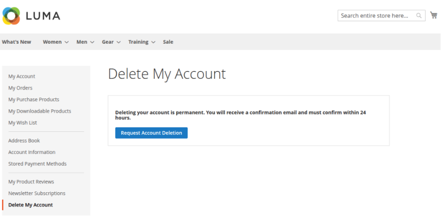Open the Sale menu item
The height and width of the screenshot is (220, 441).
(x=168, y=42)
